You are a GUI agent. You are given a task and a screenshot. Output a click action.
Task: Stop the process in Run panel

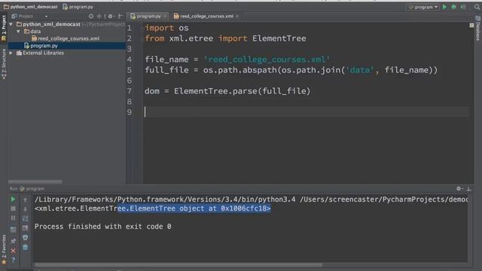(13, 209)
